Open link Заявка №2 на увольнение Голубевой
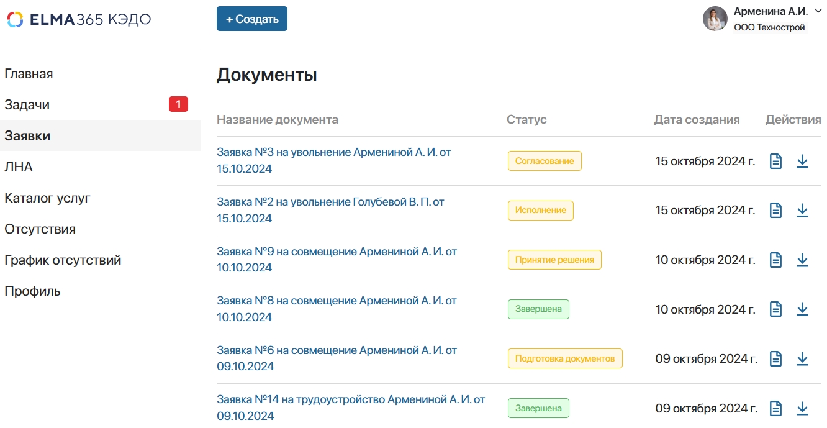This screenshot has height=428, width=827. click(x=330, y=210)
